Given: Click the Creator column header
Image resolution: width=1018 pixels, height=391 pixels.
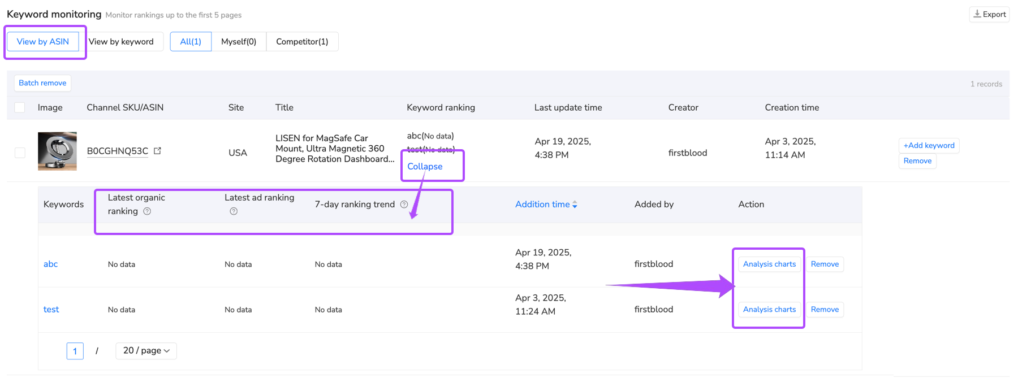Looking at the screenshot, I should click(x=683, y=107).
